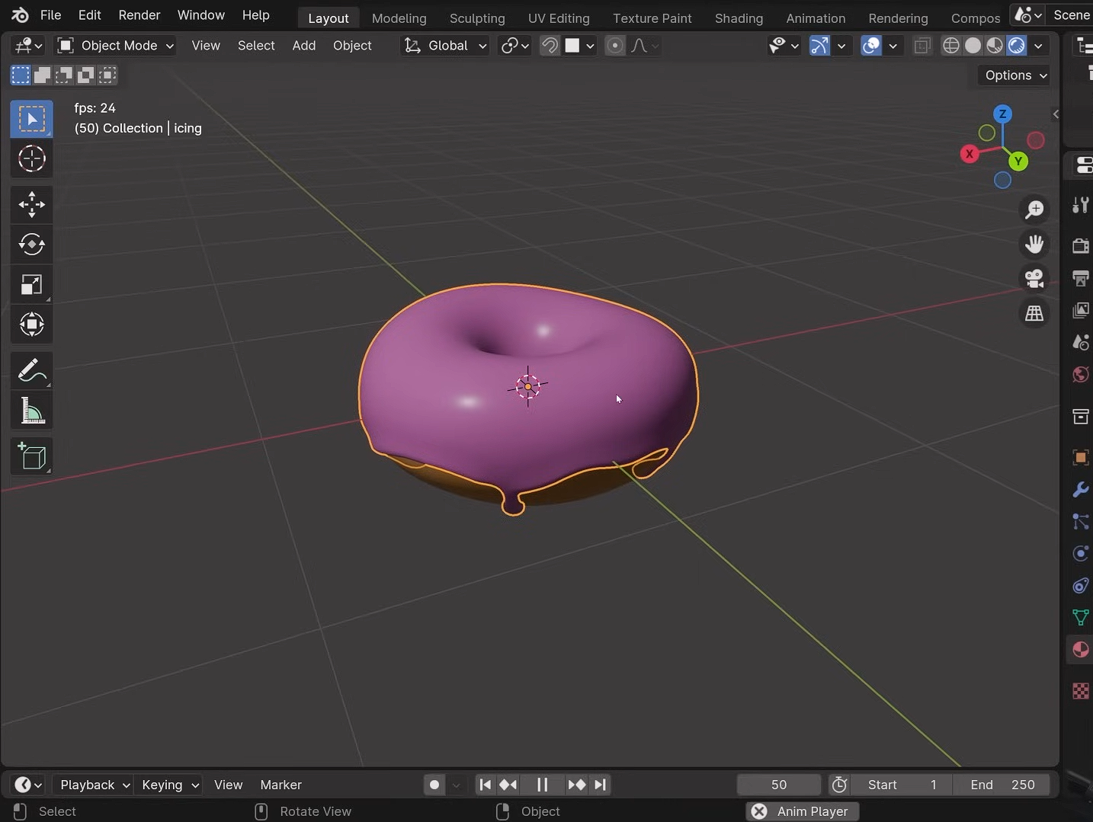This screenshot has height=822, width=1093.
Task: Activate the Annotate tool
Action: click(31, 371)
